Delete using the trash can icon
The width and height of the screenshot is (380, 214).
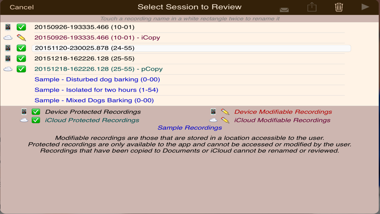tap(339, 7)
